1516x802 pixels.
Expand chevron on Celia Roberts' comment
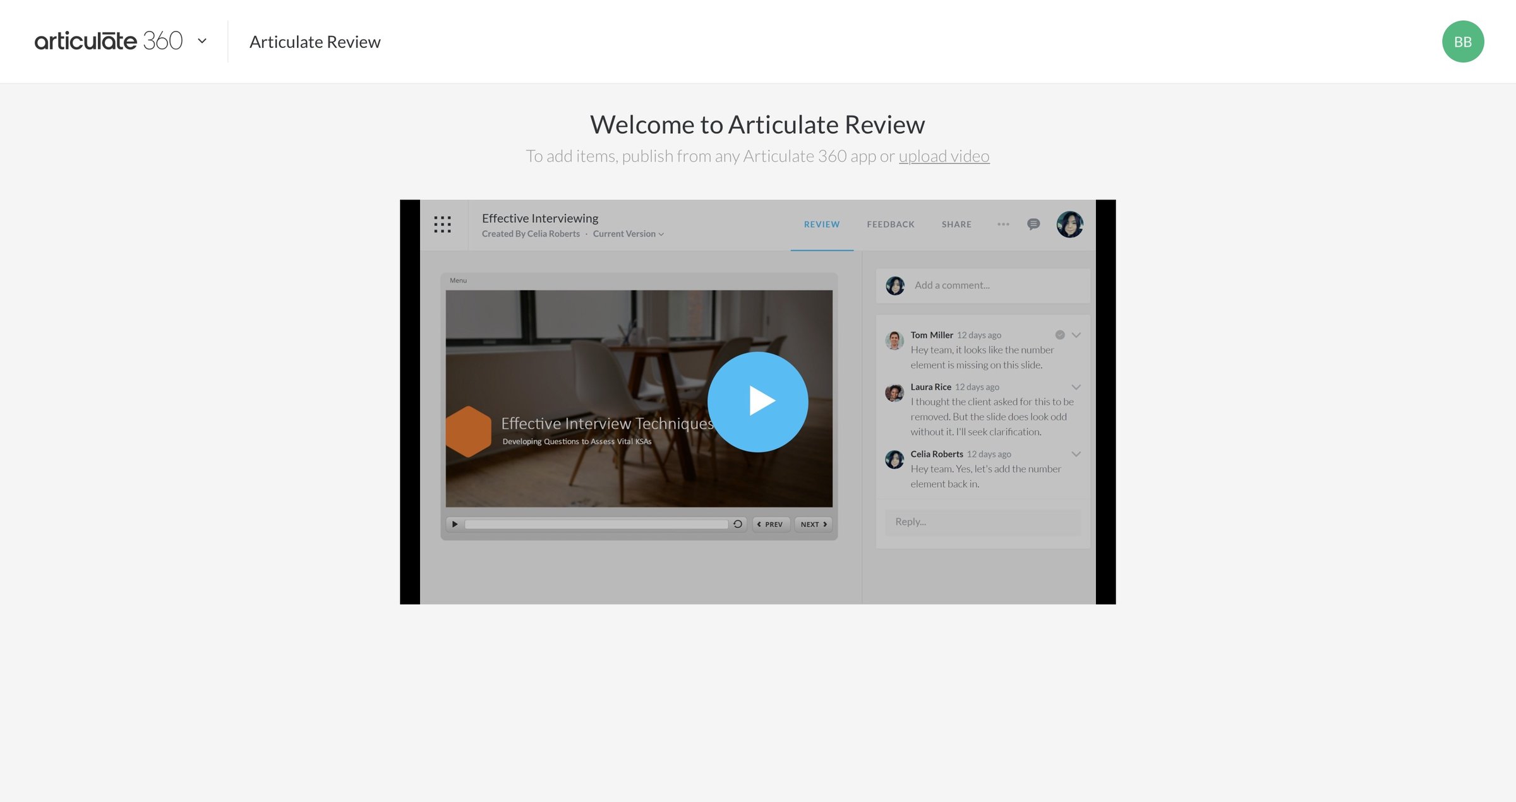(1076, 454)
